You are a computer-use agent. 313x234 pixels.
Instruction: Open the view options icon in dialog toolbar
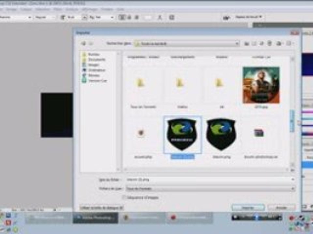[x=279, y=43]
